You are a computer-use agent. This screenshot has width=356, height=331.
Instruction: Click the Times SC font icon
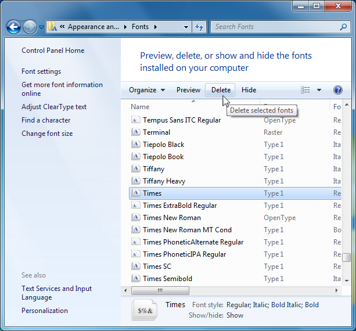click(135, 266)
